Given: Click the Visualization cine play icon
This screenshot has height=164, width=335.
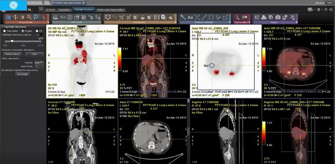Looking at the screenshot, I should 156,17.
